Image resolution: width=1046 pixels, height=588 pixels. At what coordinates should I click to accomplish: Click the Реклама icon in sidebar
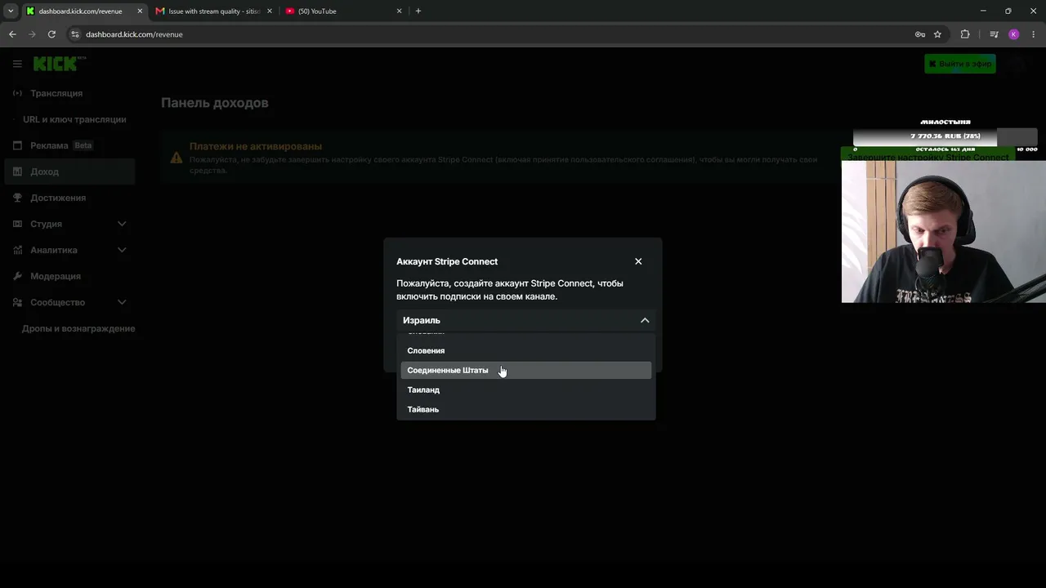click(x=18, y=145)
